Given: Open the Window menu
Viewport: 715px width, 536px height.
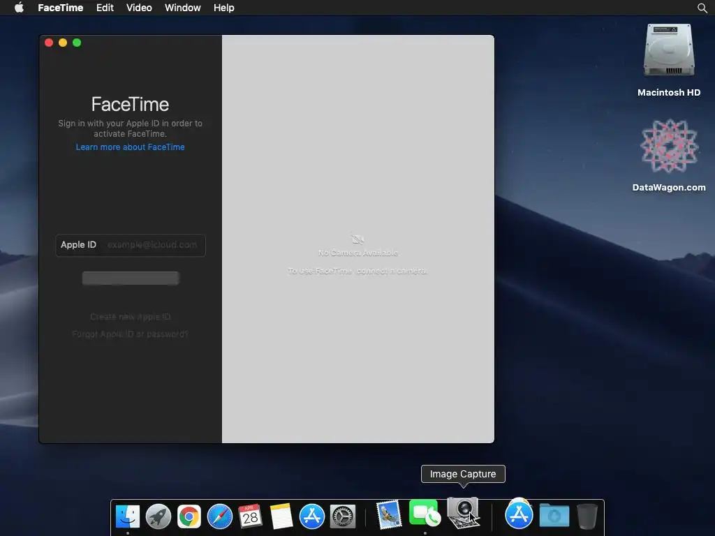Looking at the screenshot, I should (x=183, y=8).
